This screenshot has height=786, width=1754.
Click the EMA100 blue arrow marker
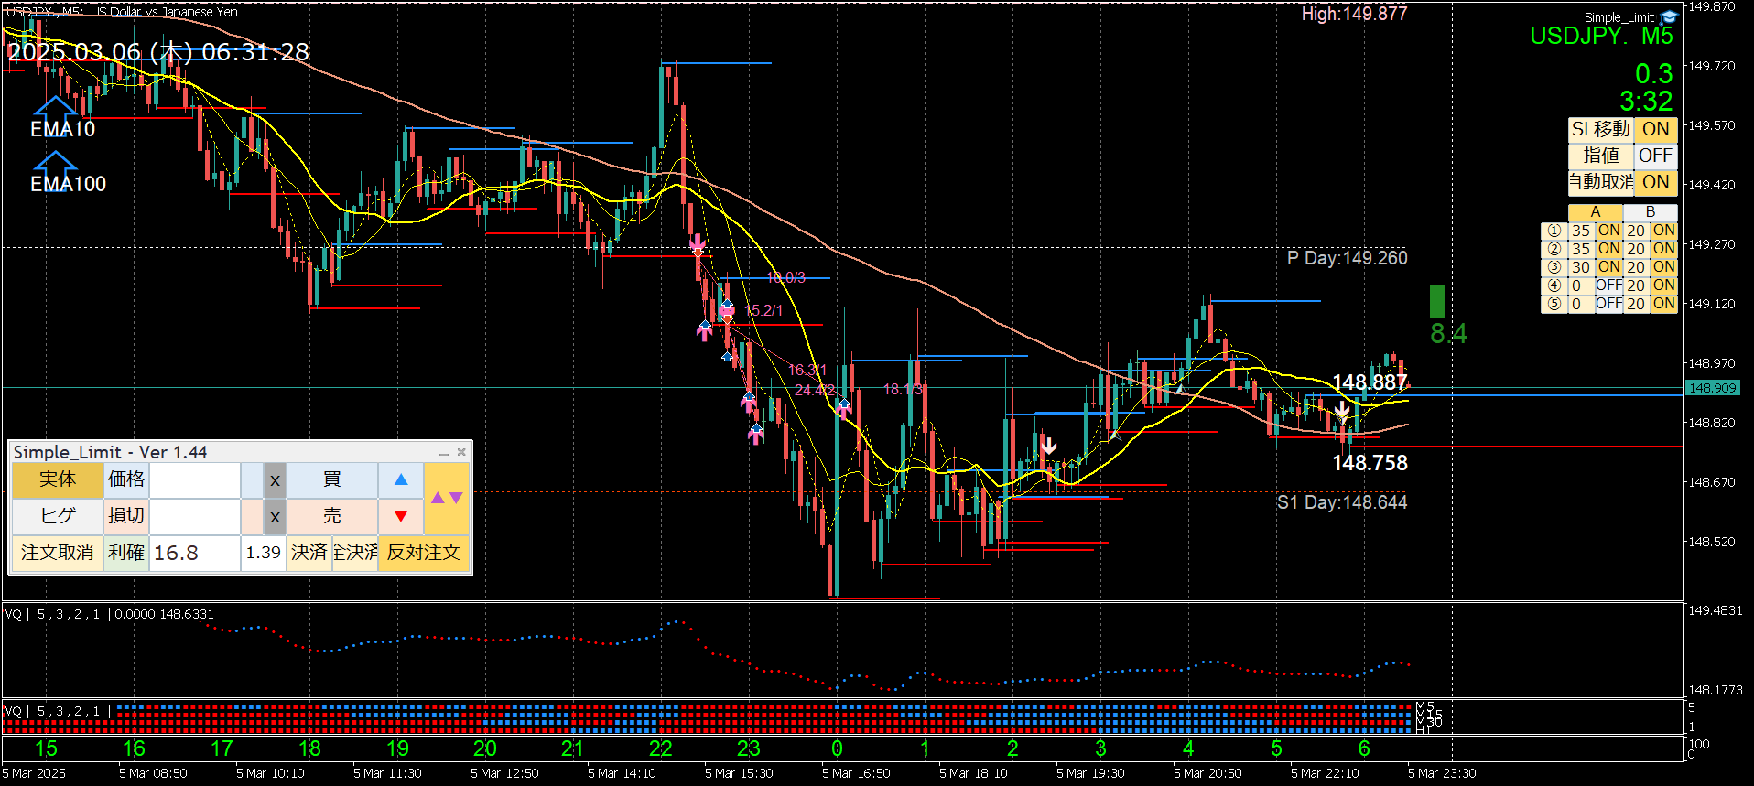coord(55,163)
